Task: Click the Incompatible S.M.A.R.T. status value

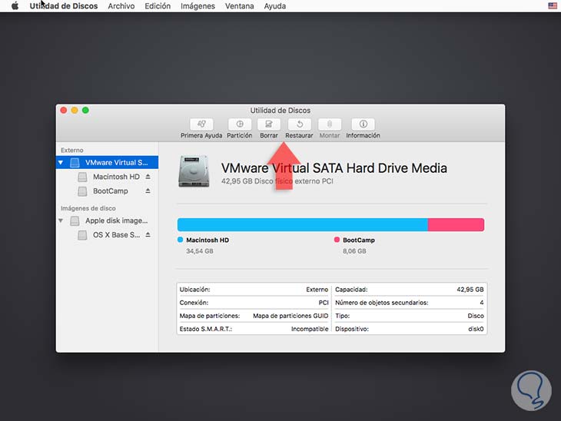Action: point(310,329)
